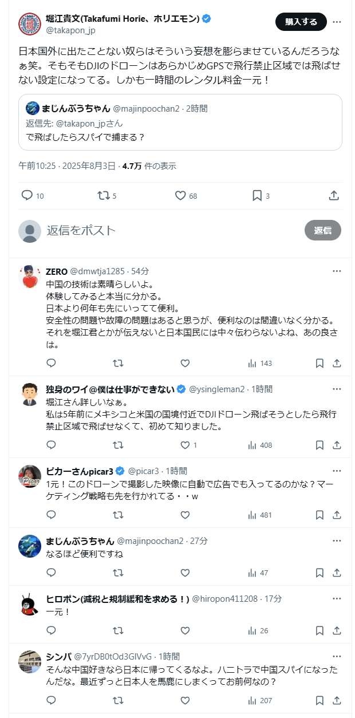Bookmark the main Horie post

(x=257, y=196)
